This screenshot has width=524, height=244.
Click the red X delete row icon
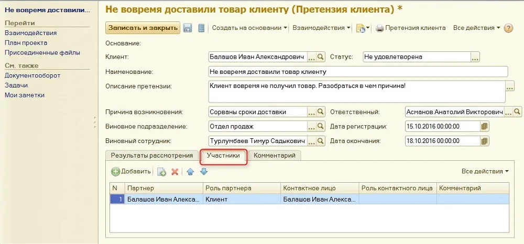[x=174, y=172]
